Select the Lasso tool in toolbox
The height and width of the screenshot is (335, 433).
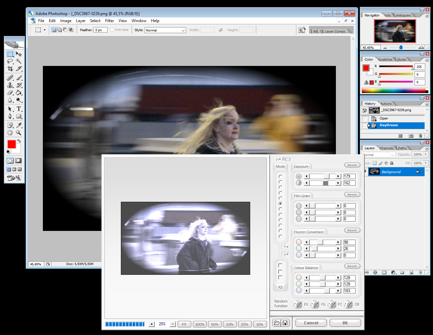(10, 61)
